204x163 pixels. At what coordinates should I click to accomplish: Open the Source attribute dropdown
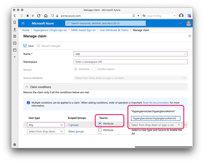[x=131, y=78]
